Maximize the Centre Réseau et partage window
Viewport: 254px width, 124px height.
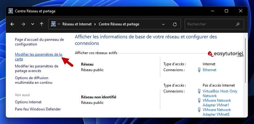tap(226, 11)
